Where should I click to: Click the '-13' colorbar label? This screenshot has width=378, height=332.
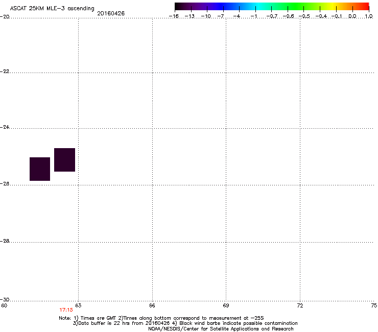(x=190, y=16)
